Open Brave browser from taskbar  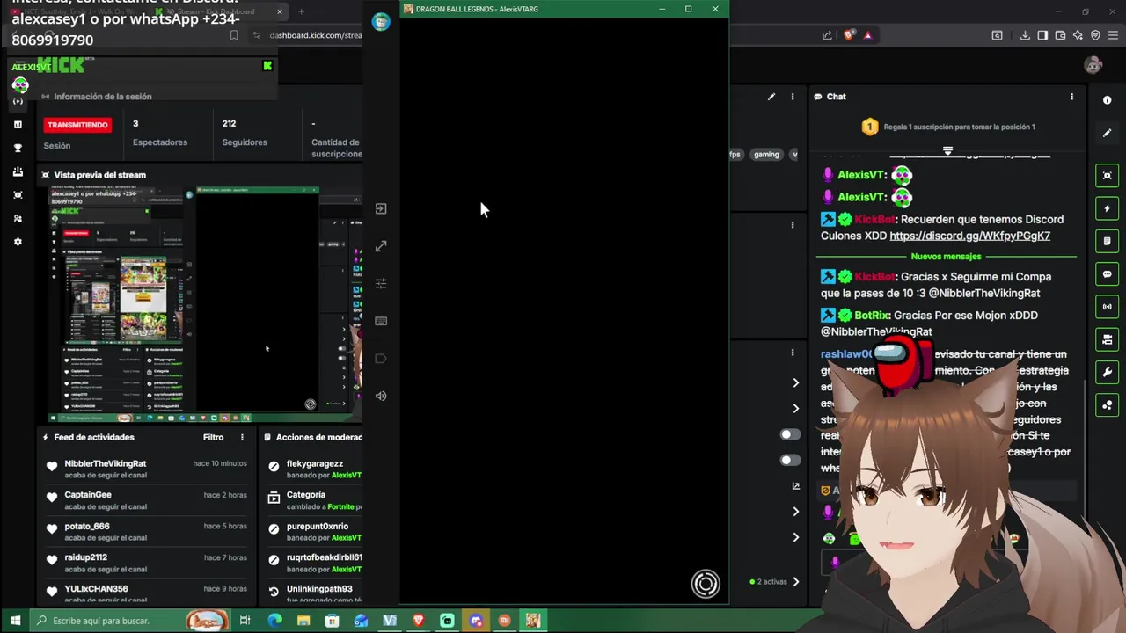tap(418, 621)
